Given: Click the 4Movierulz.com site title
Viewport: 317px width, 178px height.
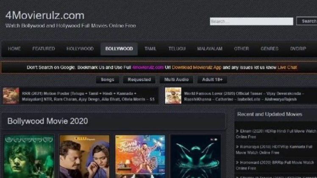Looking at the screenshot, I should (45, 16).
